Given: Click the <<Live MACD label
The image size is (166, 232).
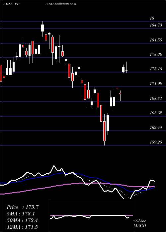Looking at the screenshot, I should click(x=140, y=223).
